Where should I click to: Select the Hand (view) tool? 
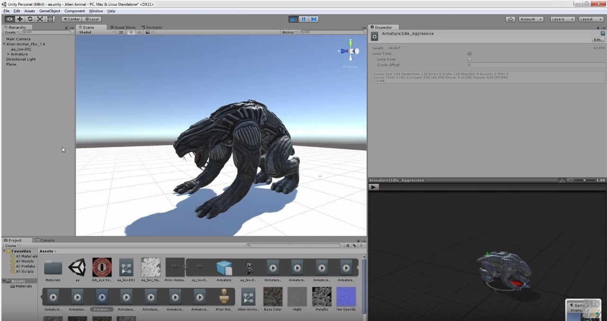[x=9, y=19]
